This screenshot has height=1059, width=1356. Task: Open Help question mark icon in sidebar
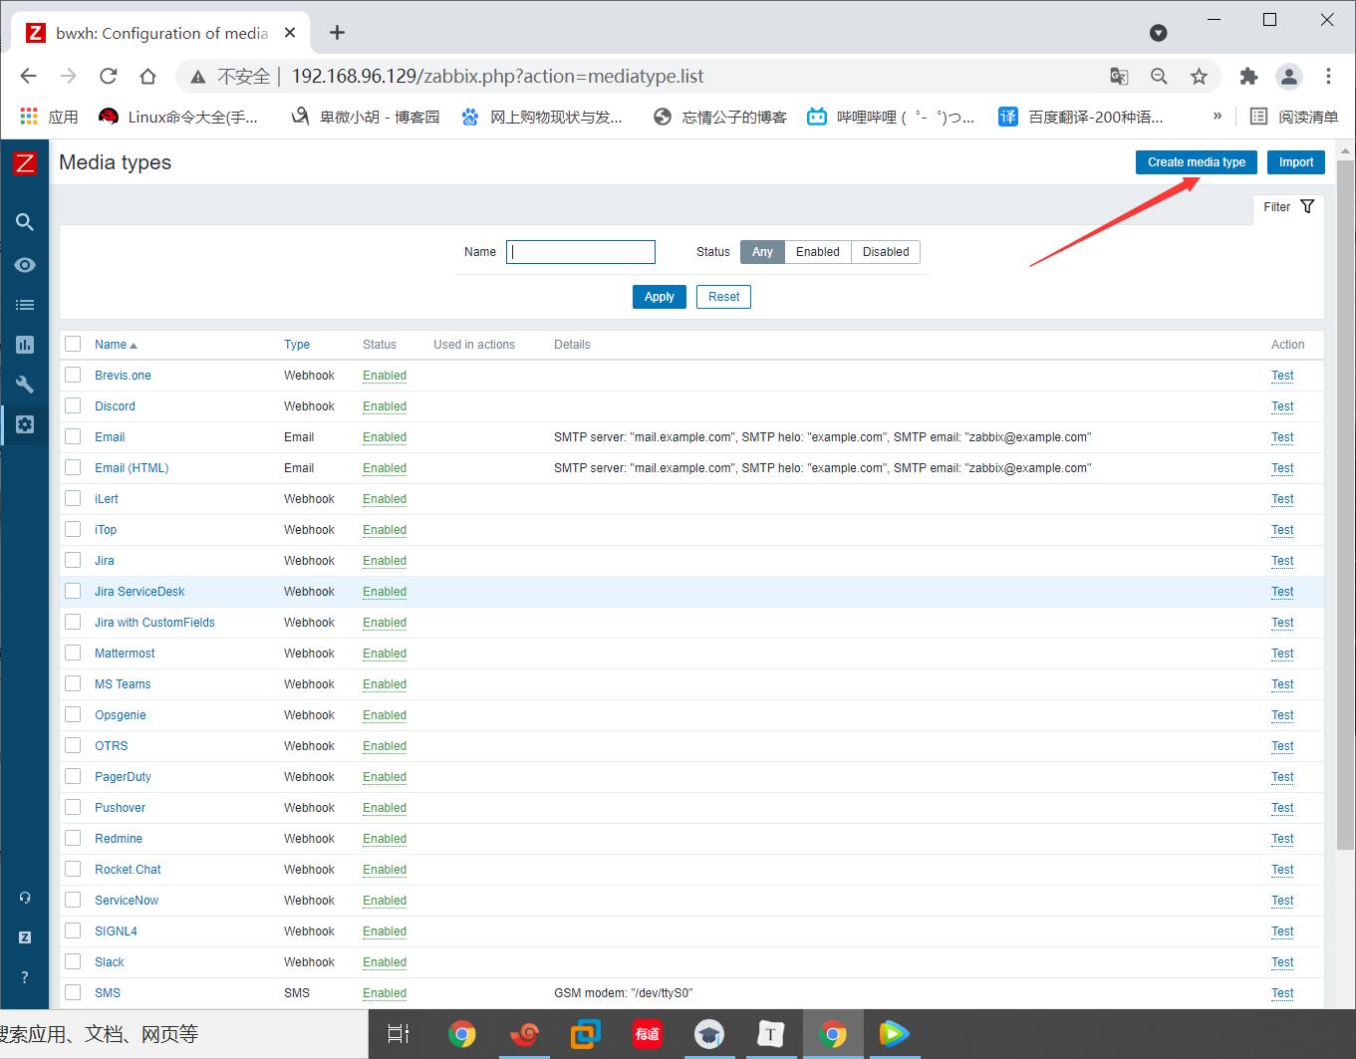coord(25,977)
